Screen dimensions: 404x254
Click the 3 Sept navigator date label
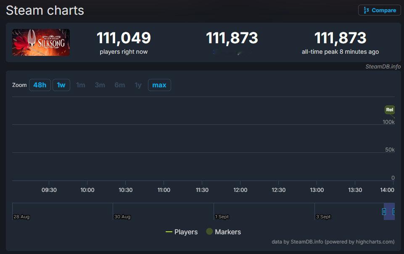click(323, 217)
